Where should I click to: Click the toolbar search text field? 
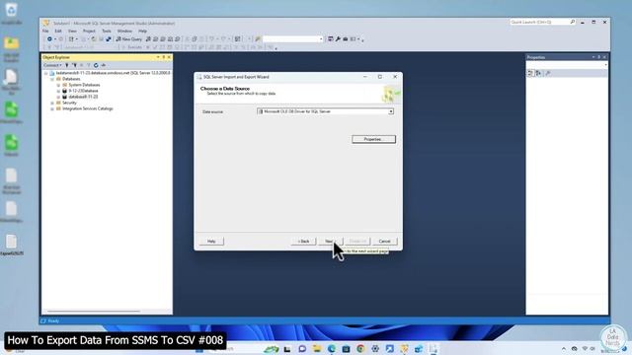(x=290, y=39)
